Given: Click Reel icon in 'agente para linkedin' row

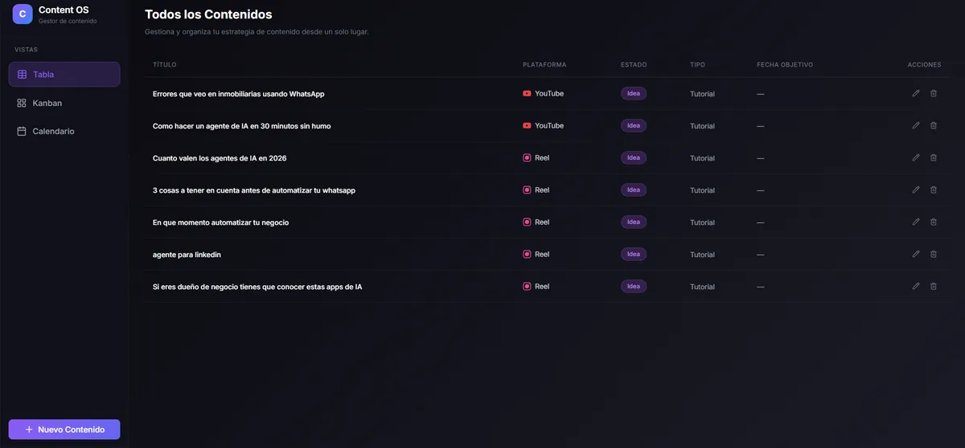Looking at the screenshot, I should (x=527, y=254).
